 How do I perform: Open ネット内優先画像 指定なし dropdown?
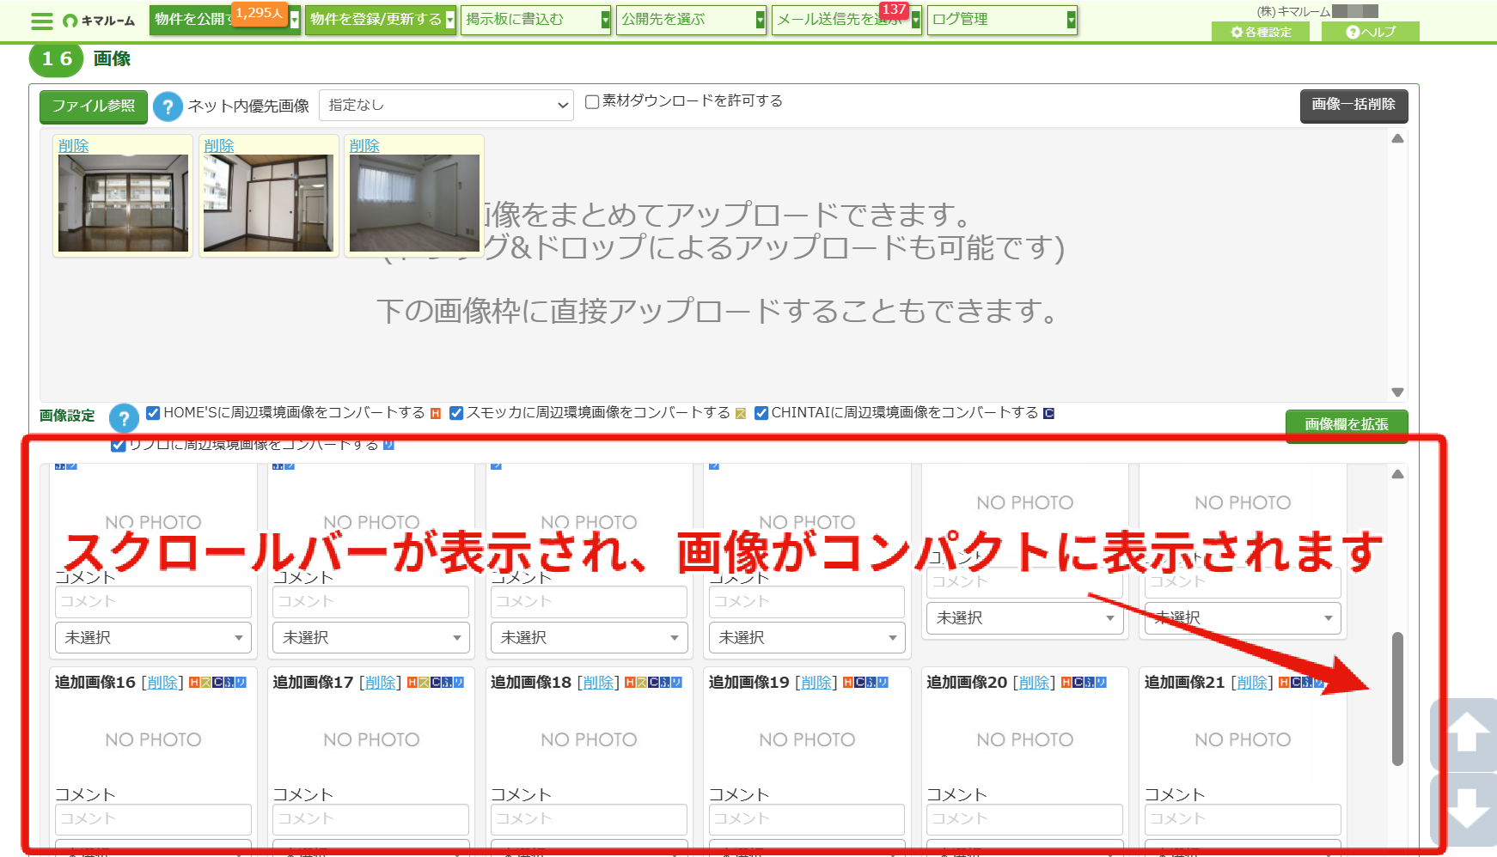(446, 106)
